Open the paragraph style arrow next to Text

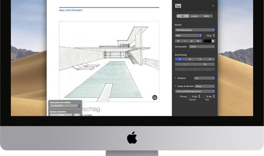(x=213, y=6)
